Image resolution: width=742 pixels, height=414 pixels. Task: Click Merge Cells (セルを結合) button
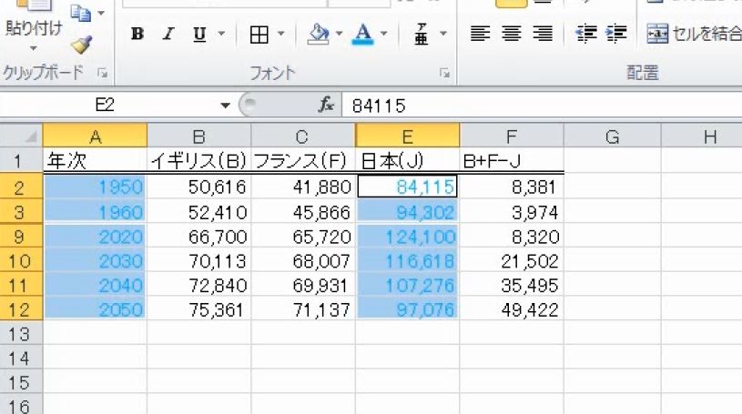[x=694, y=33]
